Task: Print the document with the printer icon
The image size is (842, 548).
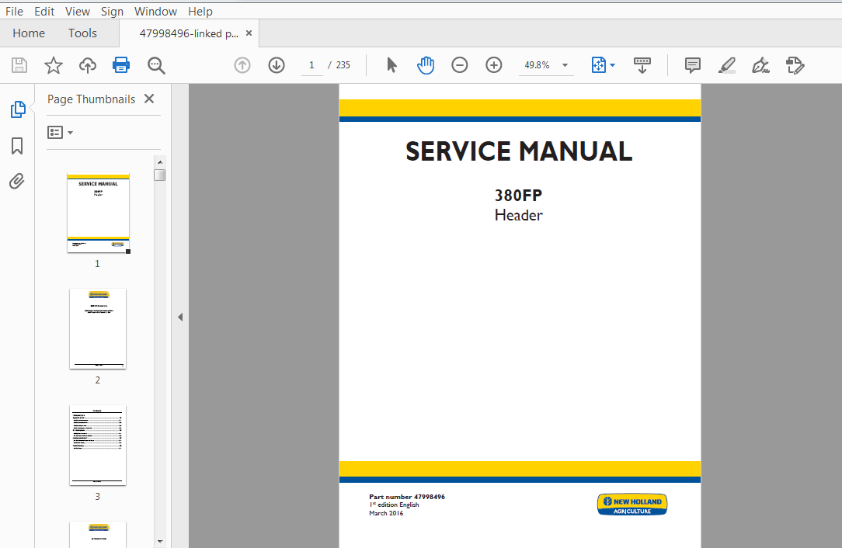Action: tap(121, 65)
